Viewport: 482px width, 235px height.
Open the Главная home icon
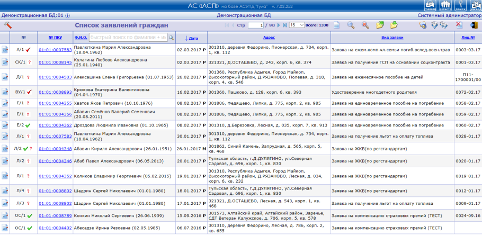[x=430, y=6]
